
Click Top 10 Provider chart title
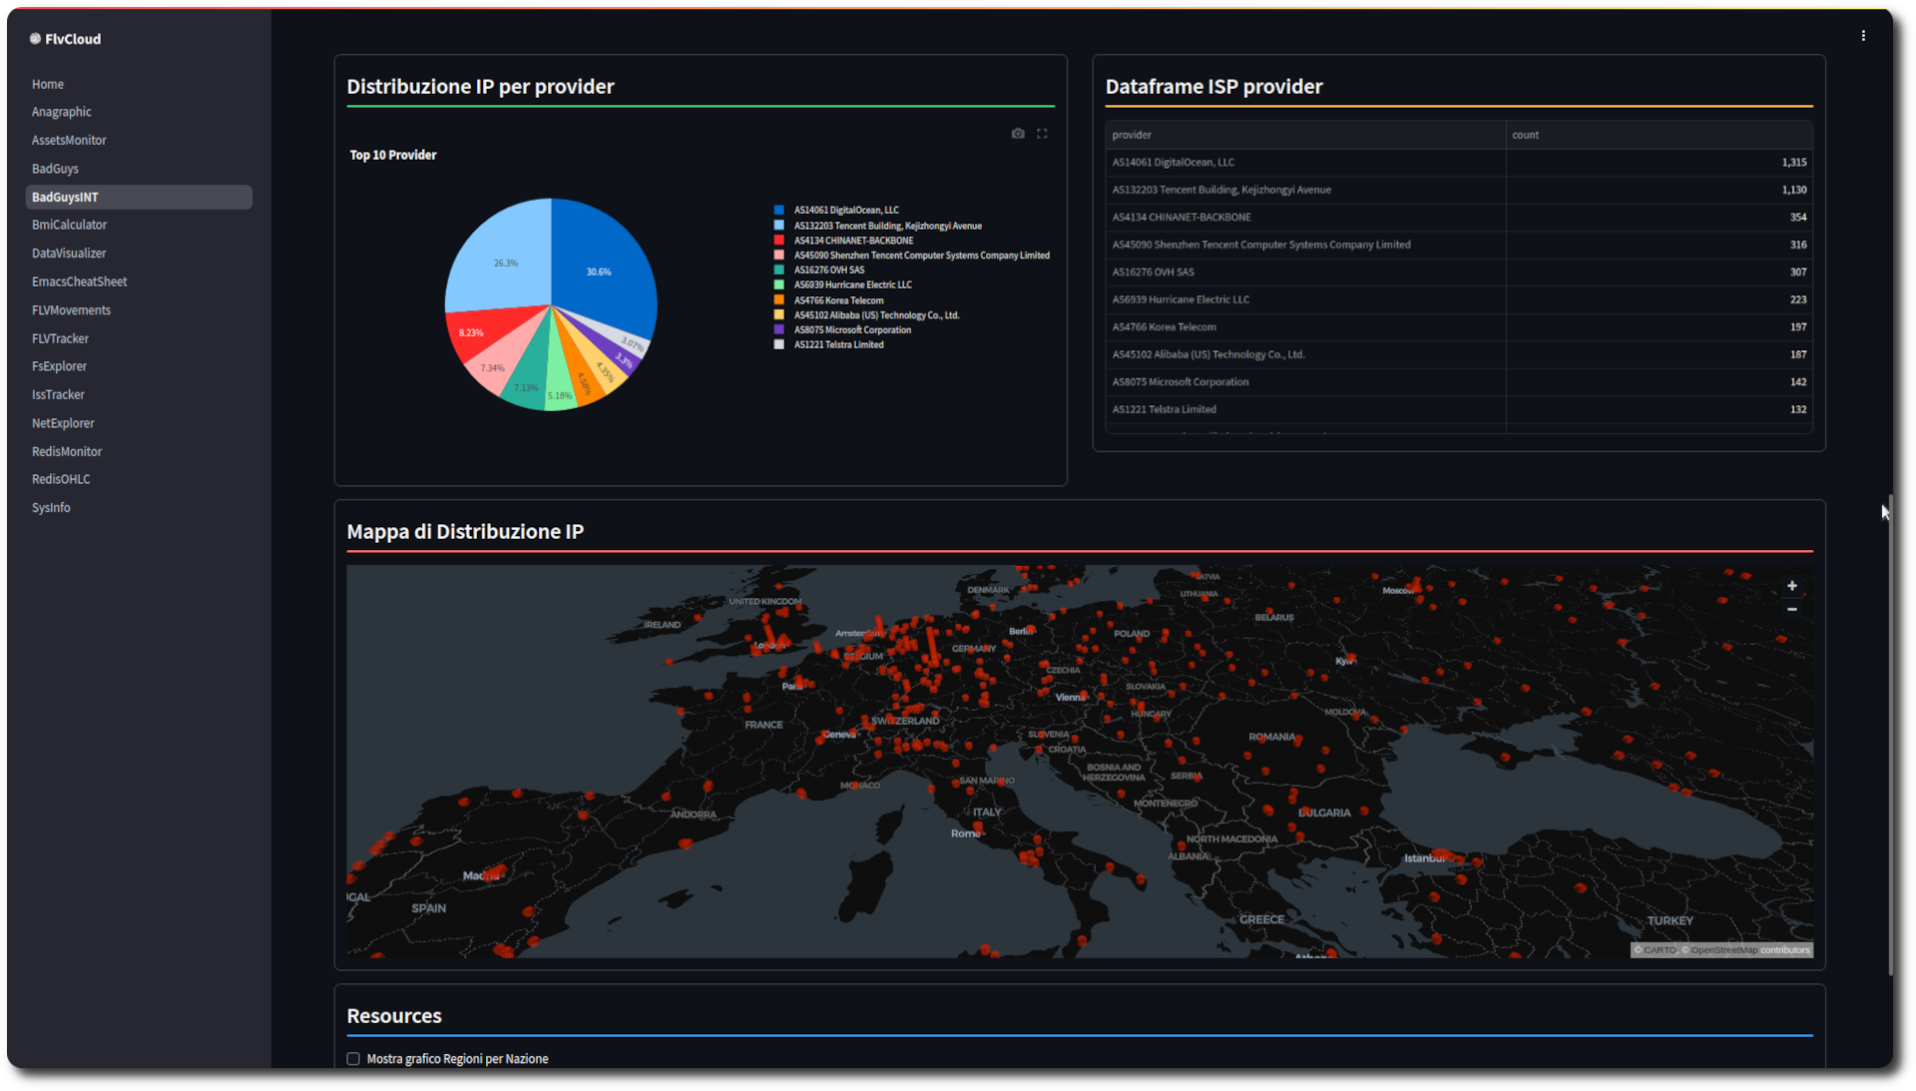pos(393,155)
